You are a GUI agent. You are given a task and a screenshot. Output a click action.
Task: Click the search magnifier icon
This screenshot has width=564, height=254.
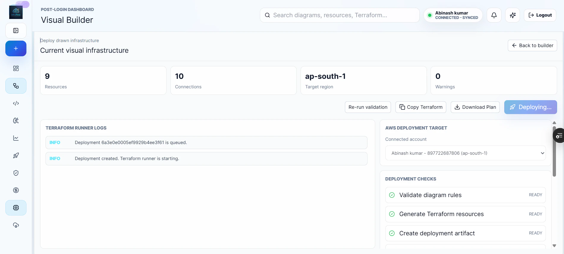267,15
